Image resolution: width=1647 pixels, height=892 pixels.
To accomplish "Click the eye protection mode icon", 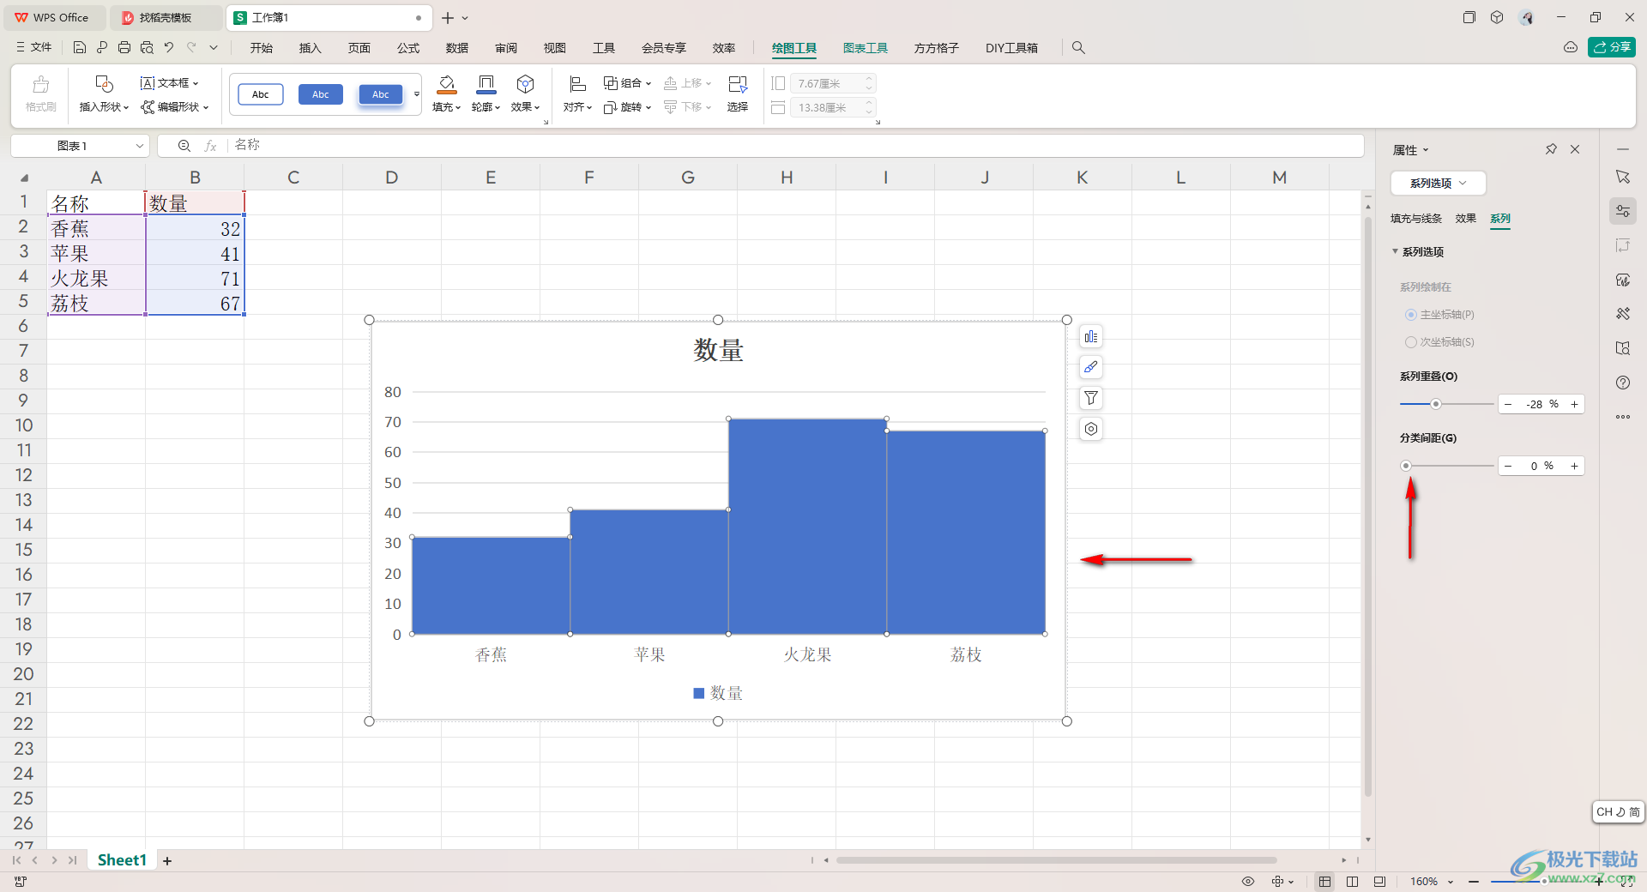I will [x=1248, y=882].
